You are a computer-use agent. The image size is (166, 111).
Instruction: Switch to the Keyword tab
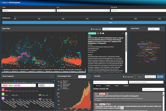tap(126, 86)
